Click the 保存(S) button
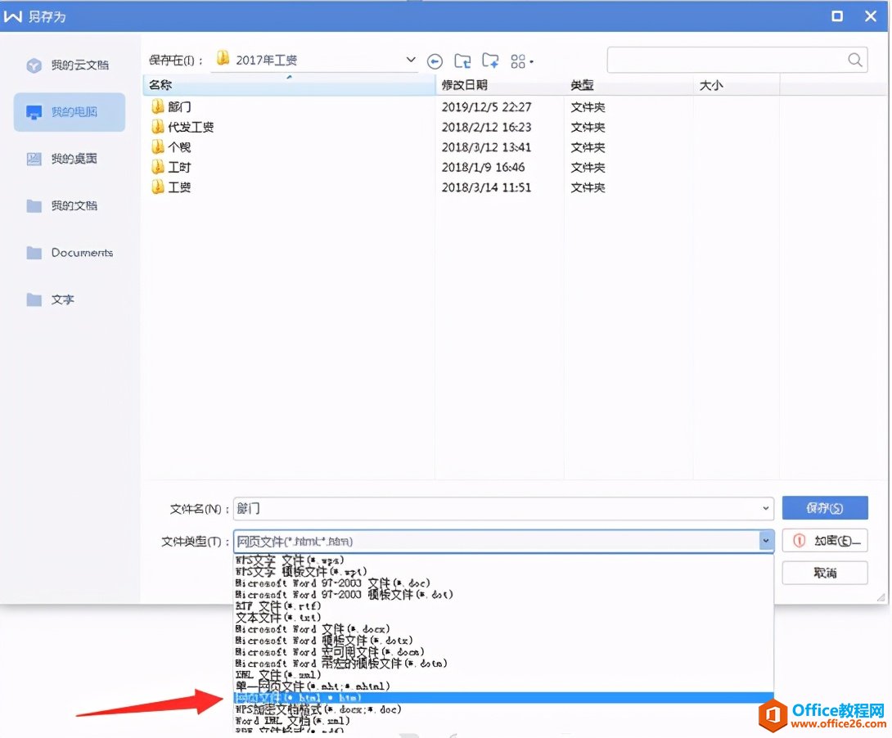892x738 pixels. [825, 508]
